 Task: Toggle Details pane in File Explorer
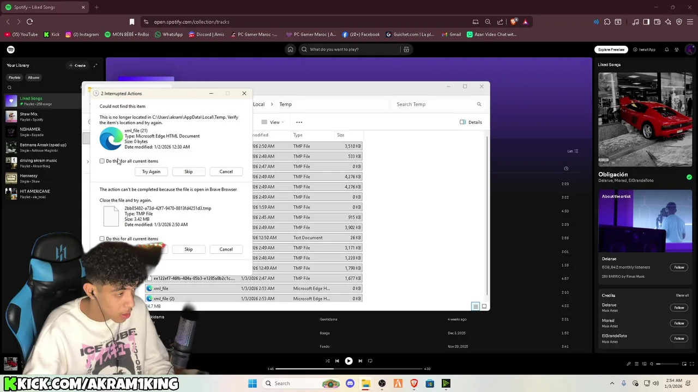[x=471, y=122]
